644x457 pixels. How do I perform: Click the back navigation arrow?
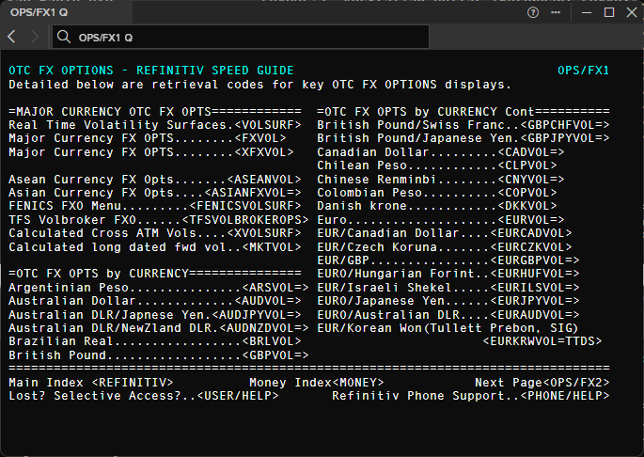point(11,37)
